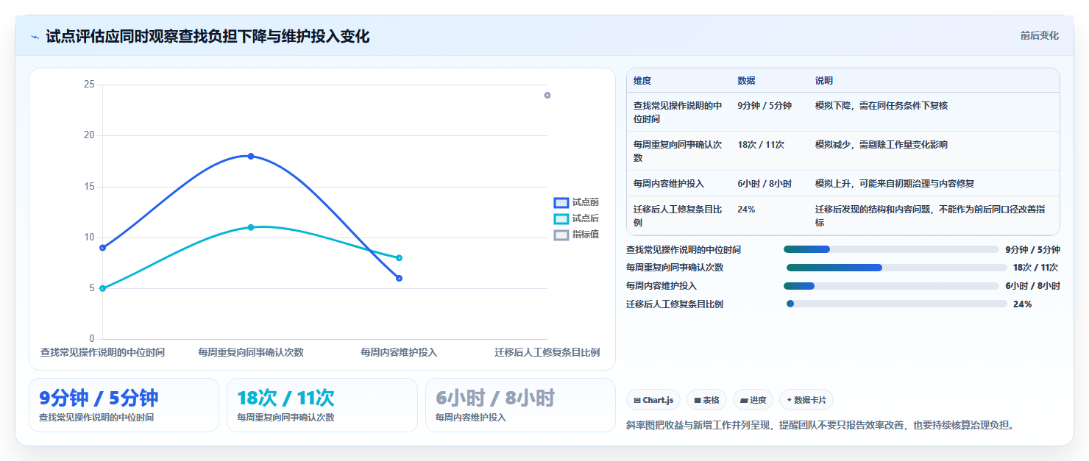The width and height of the screenshot is (1089, 461).
Task: Click the 数据卡片 chip
Action: (x=806, y=400)
